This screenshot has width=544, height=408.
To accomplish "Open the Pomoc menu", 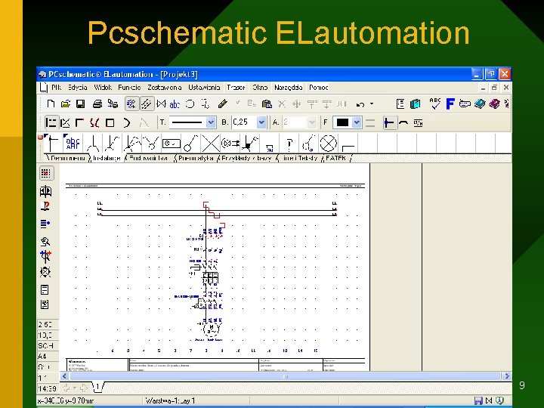I will [x=319, y=88].
